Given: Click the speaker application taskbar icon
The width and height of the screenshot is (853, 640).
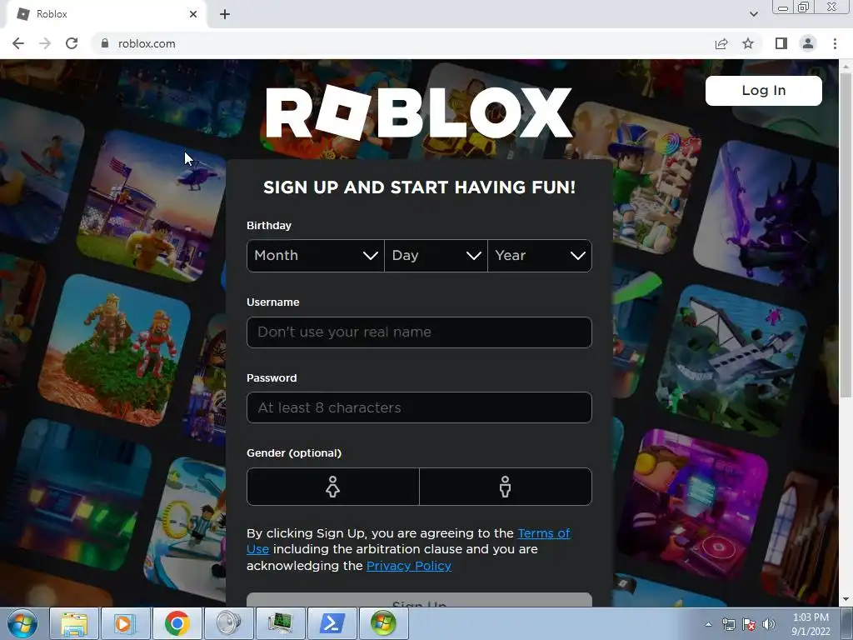Looking at the screenshot, I should pyautogui.click(x=229, y=623).
